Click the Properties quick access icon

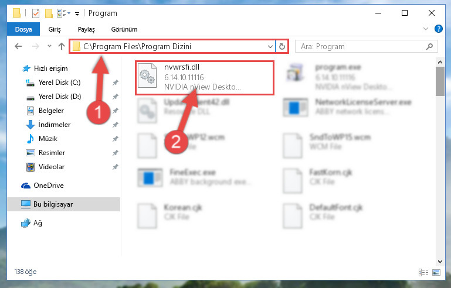pos(36,13)
